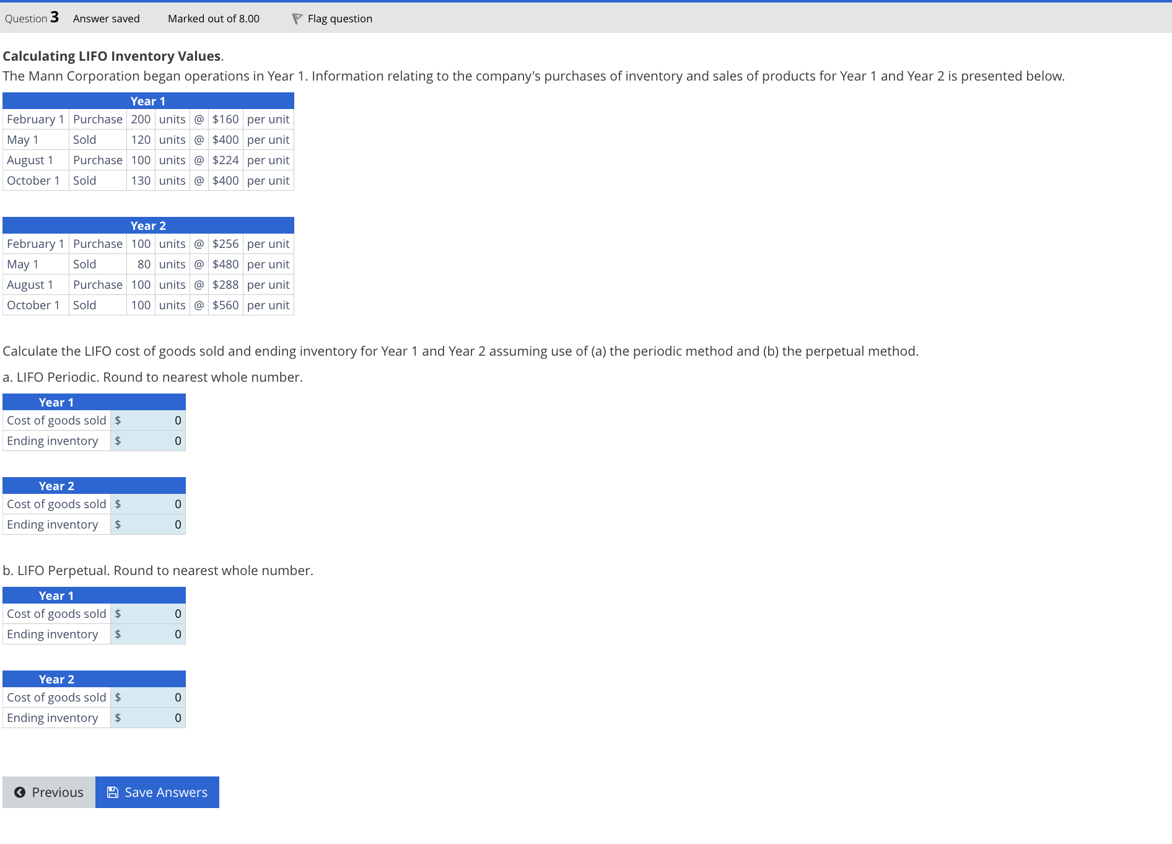Click the Year 1 purchases table header
1172x844 pixels.
point(148,100)
